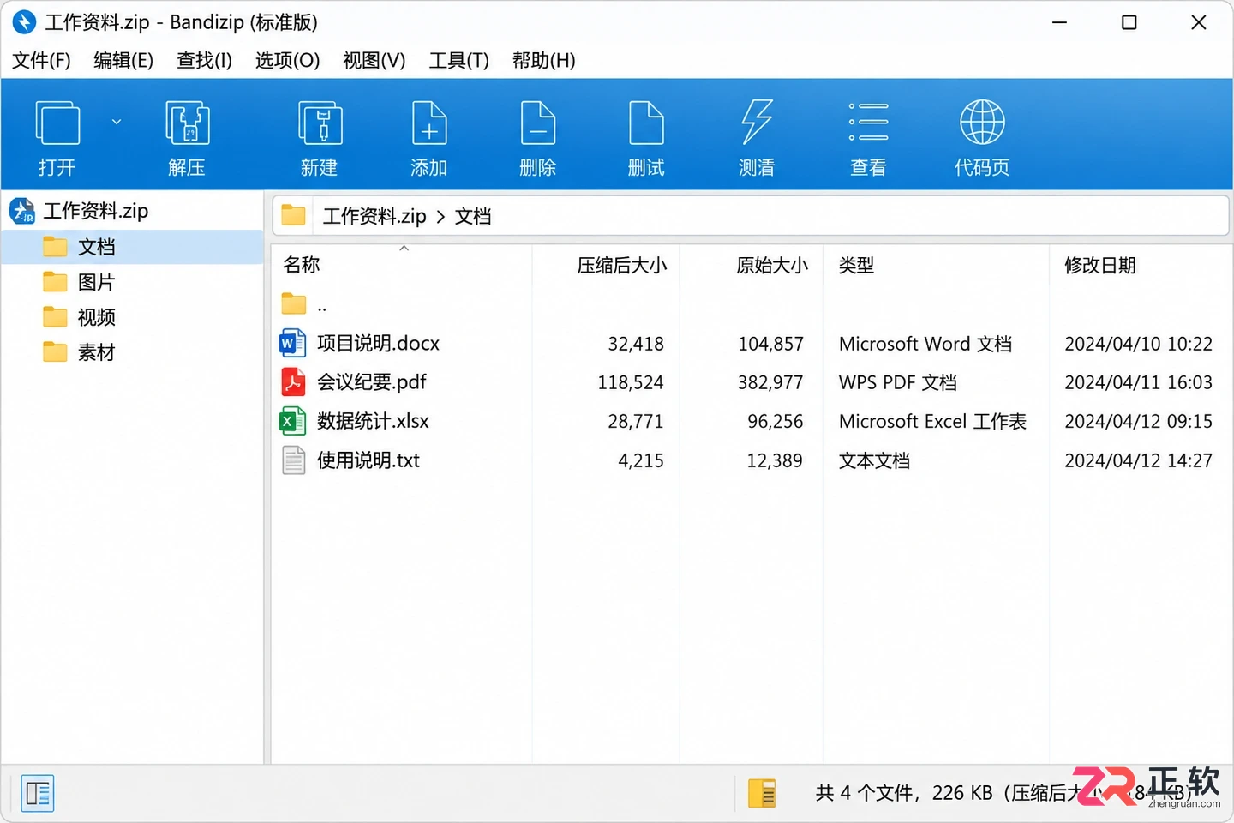This screenshot has height=823, width=1234.
Task: Click the folder icon in the address bar
Action: coord(293,215)
